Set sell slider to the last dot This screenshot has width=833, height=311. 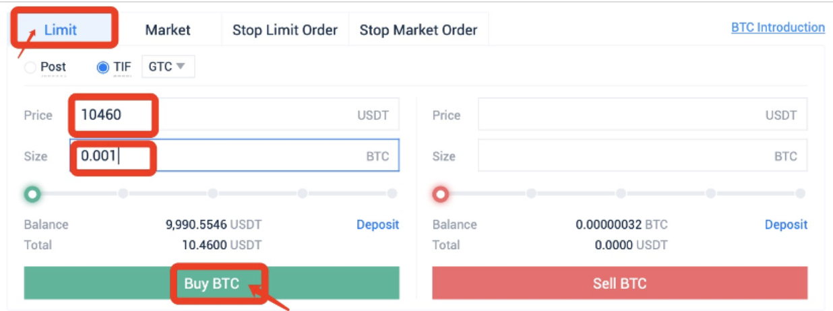[x=800, y=194]
